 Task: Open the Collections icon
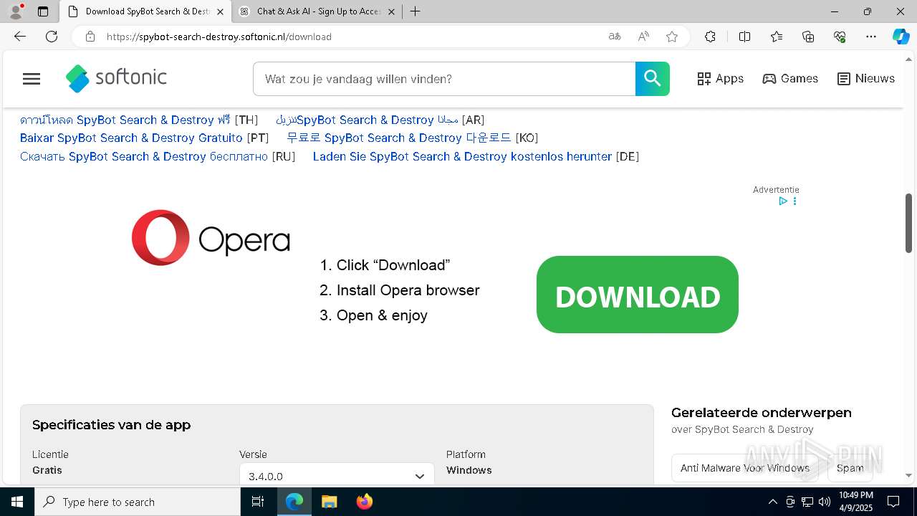point(808,37)
